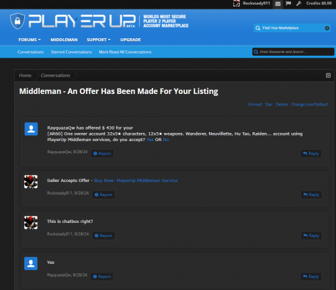
Task: Expand the Support dropdown menu
Action: 99,40
